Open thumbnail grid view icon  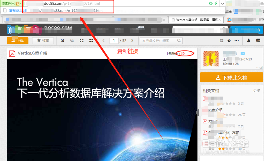point(91,41)
